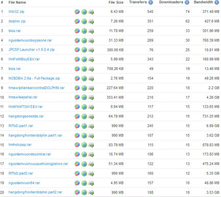Open the nguoilamvuoncuuquehuongpstwo.rar link
This screenshot has width=221, height=197.
(38, 164)
